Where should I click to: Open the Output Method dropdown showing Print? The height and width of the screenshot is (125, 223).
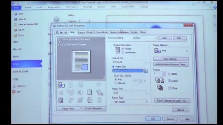coord(171,51)
